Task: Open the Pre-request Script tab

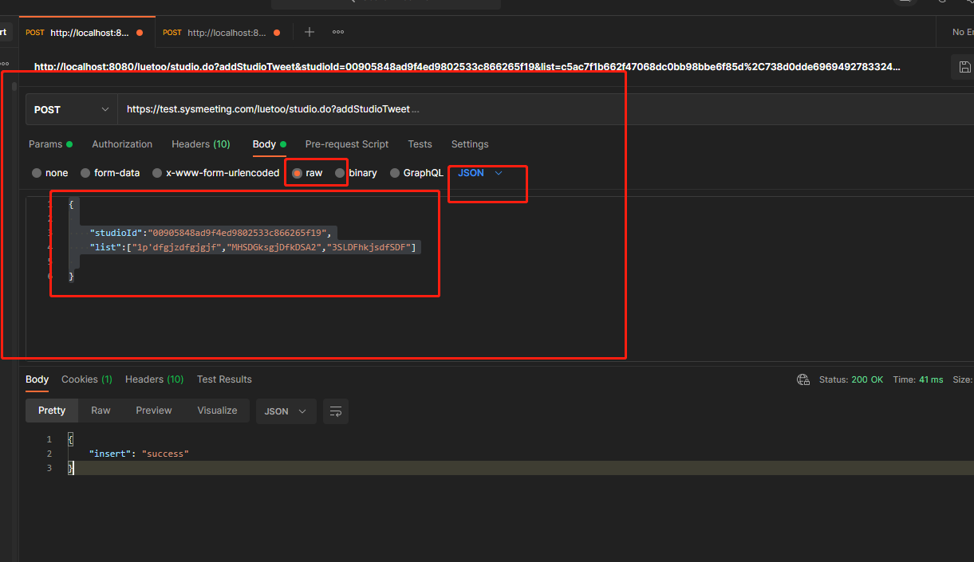Action: tap(347, 144)
